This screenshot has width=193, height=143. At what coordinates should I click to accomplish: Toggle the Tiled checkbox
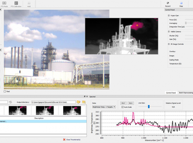pyautogui.click(x=5, y=91)
